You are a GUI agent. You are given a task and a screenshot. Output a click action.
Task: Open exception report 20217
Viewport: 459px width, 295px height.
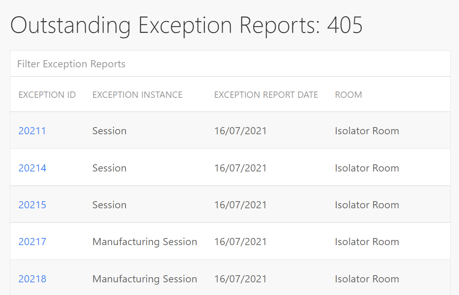click(x=32, y=242)
